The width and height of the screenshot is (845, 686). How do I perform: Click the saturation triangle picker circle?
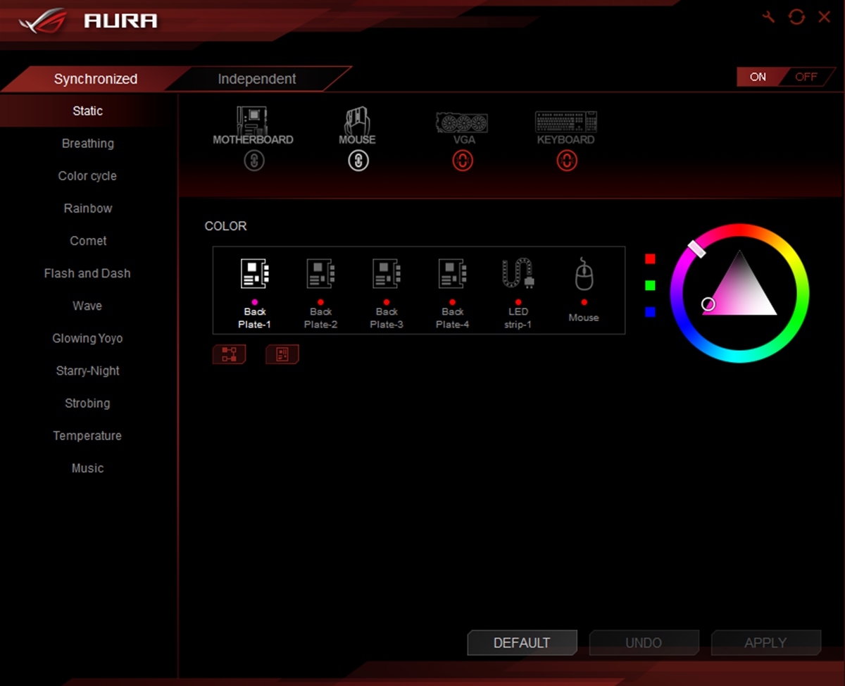pos(708,304)
